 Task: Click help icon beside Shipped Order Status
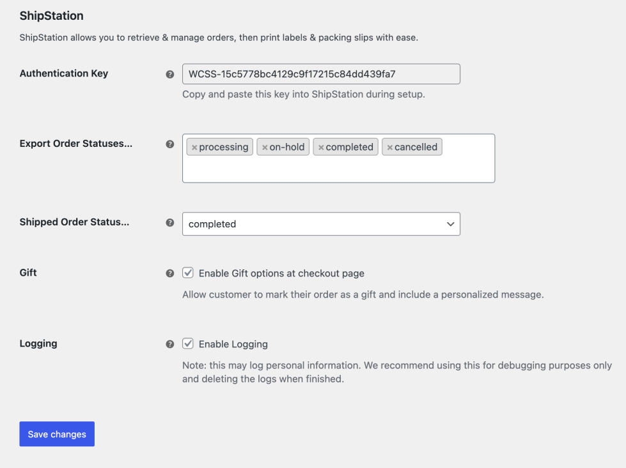169,222
